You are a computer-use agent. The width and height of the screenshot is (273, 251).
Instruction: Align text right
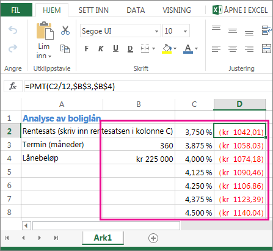pos(249,49)
